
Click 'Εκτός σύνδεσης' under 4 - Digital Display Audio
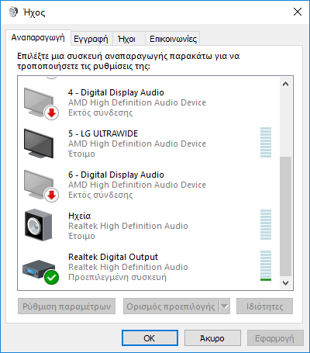tap(101, 112)
